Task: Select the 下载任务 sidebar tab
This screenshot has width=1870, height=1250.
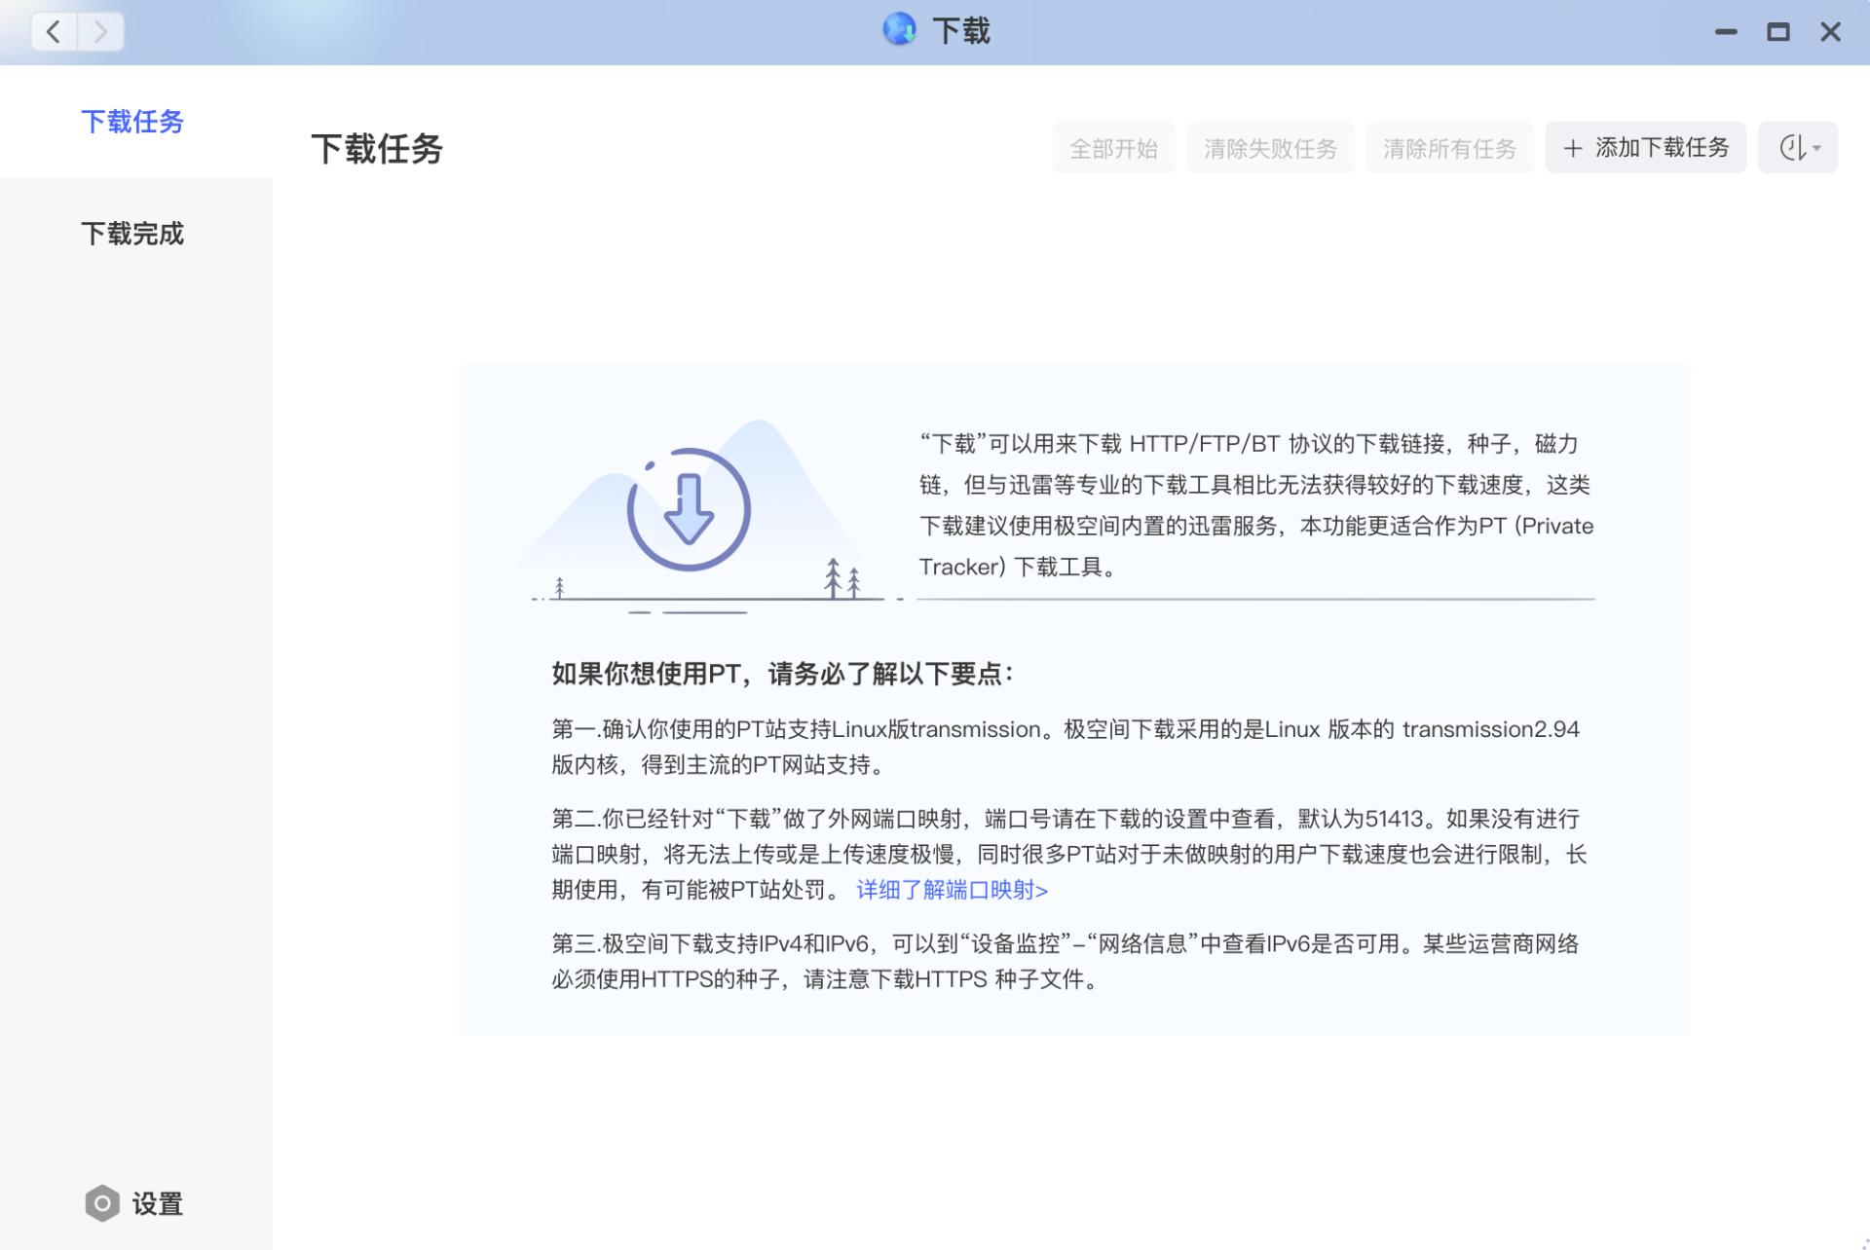Action: [132, 122]
